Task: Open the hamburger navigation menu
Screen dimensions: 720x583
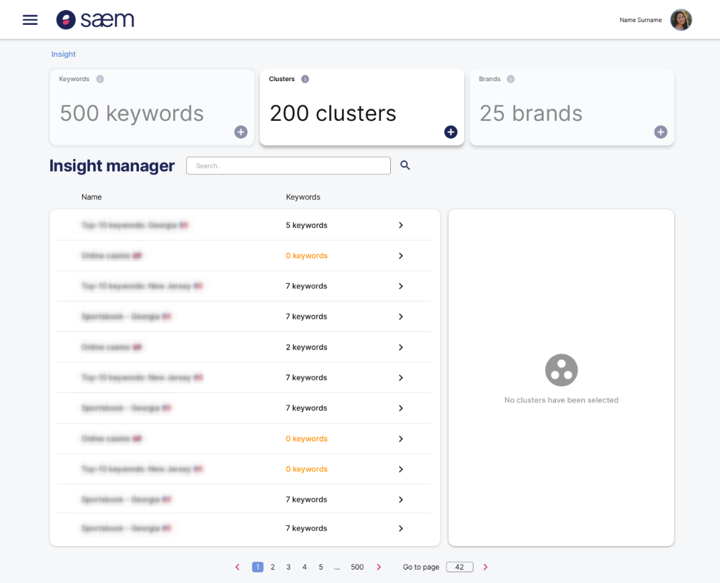Action: click(30, 20)
